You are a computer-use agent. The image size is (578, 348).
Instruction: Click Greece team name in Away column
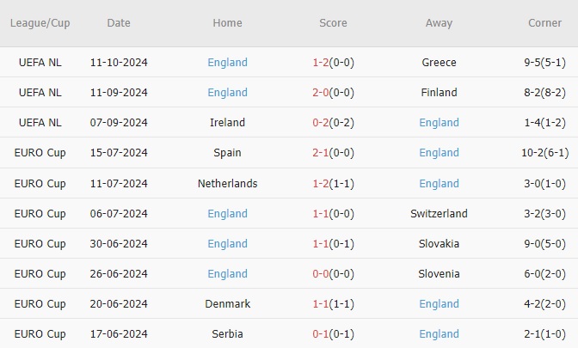pos(439,63)
